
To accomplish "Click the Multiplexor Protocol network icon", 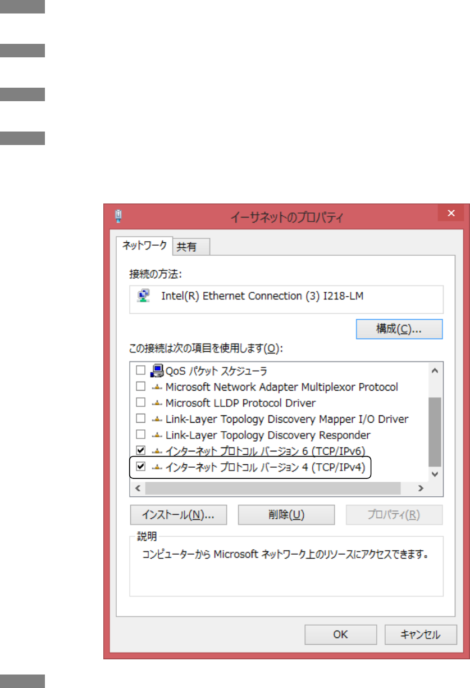I will pos(157,387).
